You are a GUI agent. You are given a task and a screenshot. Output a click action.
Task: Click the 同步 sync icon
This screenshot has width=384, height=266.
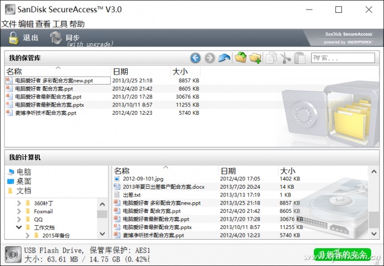click(56, 38)
